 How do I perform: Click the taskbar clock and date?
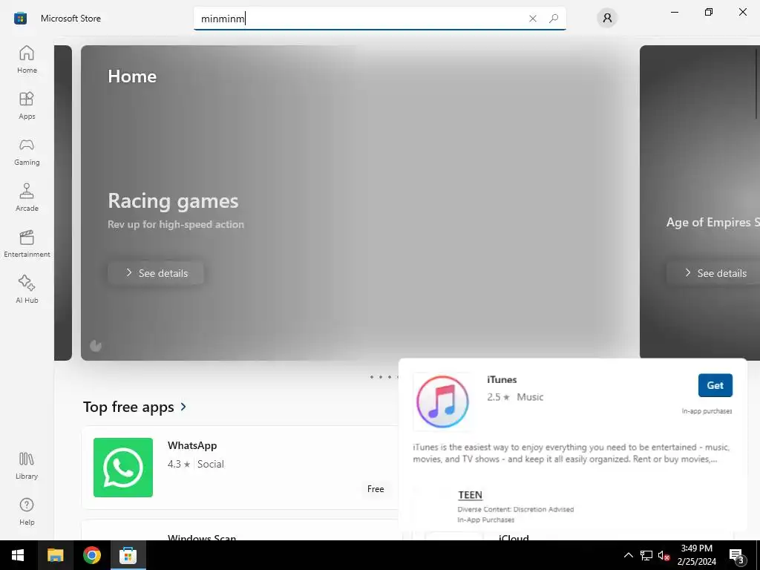pos(696,555)
